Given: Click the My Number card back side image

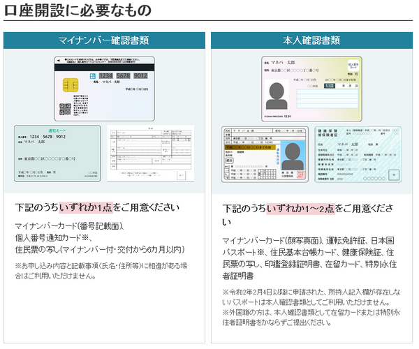Looking at the screenshot, I should click(x=104, y=87).
